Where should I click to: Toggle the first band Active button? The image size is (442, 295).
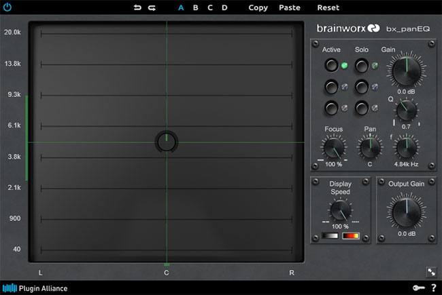(331, 65)
